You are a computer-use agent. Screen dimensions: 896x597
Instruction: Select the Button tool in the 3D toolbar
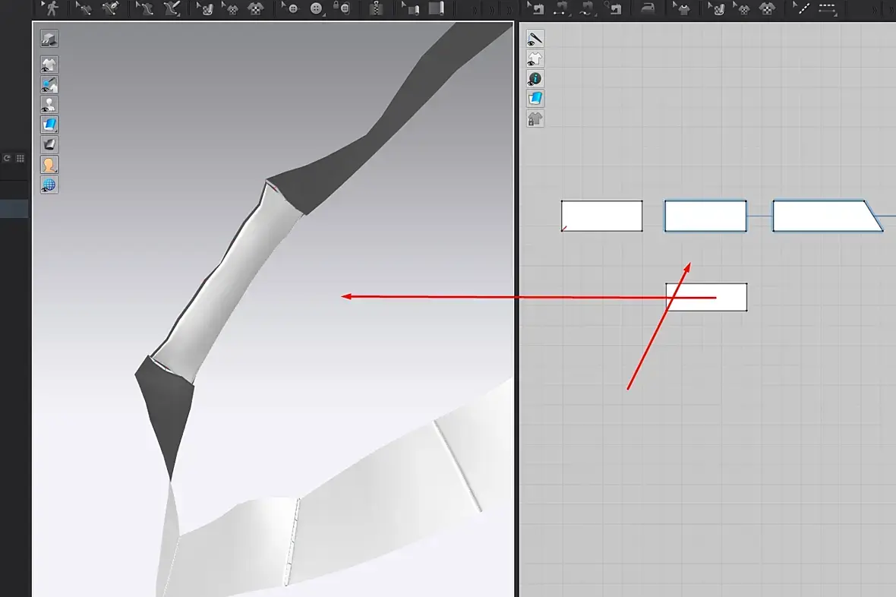316,8
